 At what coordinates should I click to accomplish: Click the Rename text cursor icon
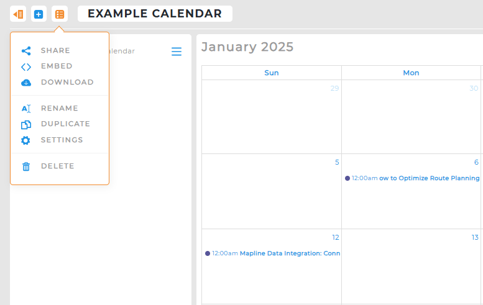(x=26, y=109)
